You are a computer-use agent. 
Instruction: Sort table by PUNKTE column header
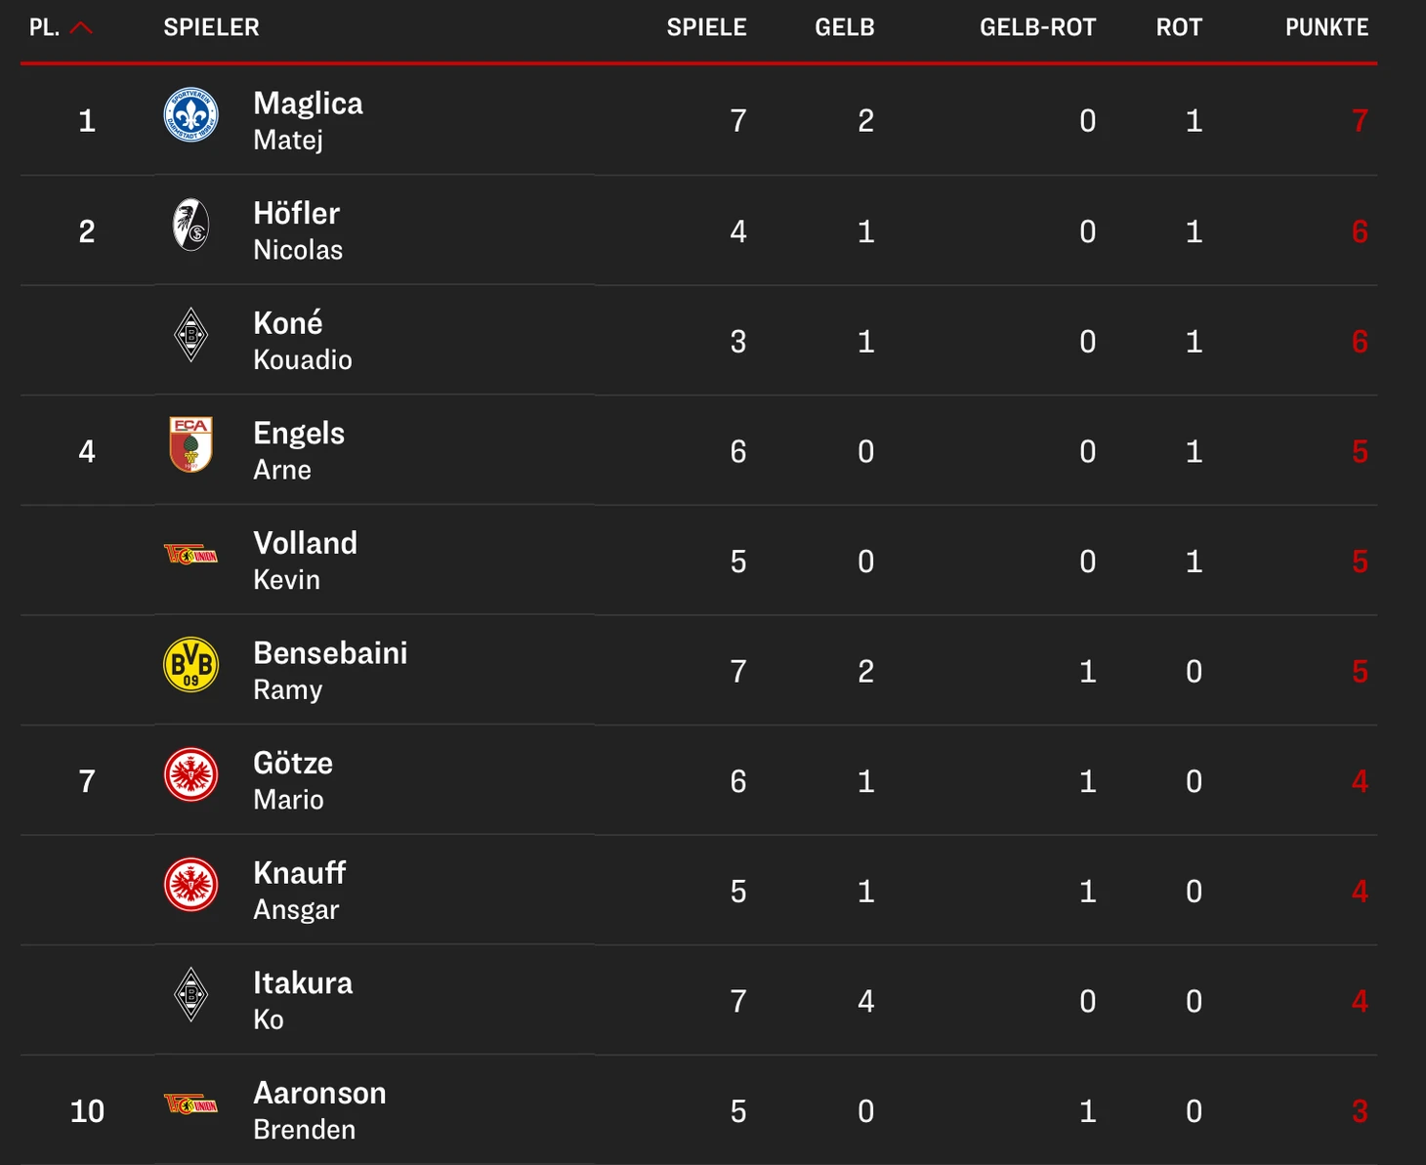click(x=1326, y=27)
